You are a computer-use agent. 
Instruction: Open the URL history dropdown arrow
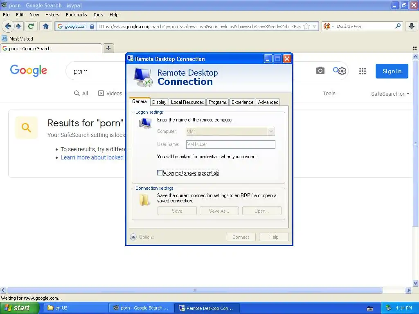coord(315,26)
